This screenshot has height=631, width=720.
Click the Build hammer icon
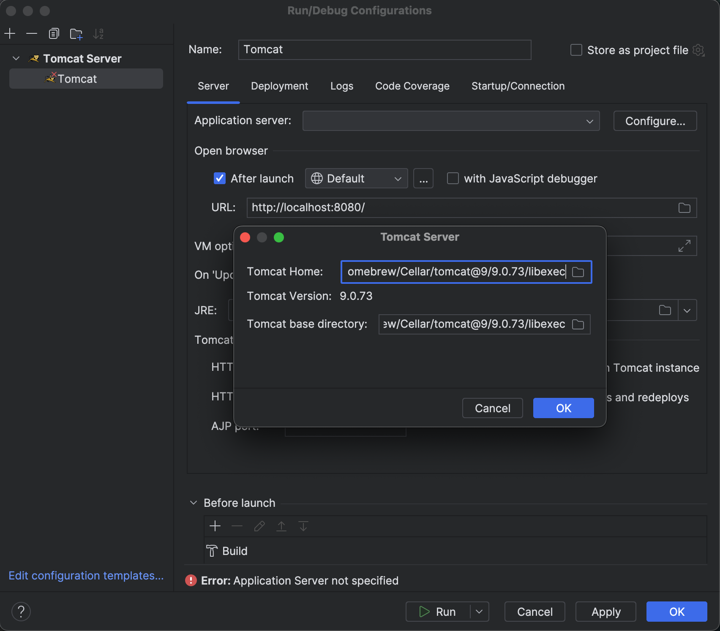212,551
